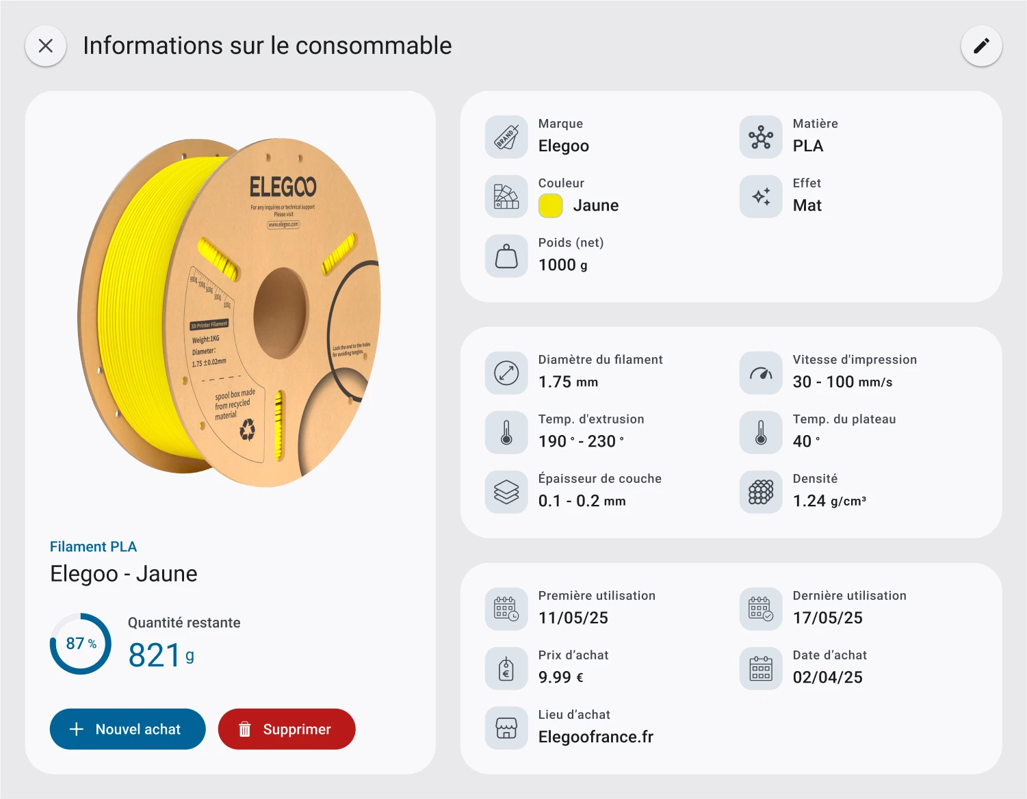
Task: Click the Elegoofrance.fr purchase location
Action: click(x=596, y=737)
